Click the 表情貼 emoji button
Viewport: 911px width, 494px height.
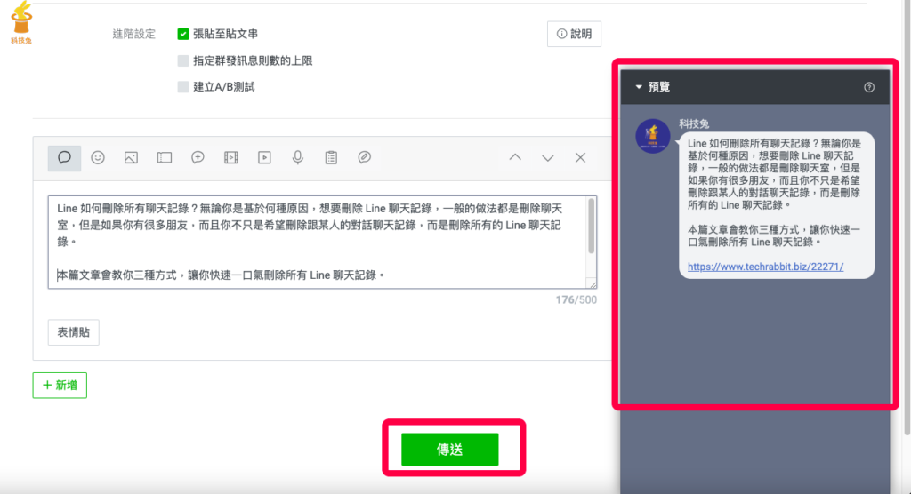pyautogui.click(x=74, y=332)
